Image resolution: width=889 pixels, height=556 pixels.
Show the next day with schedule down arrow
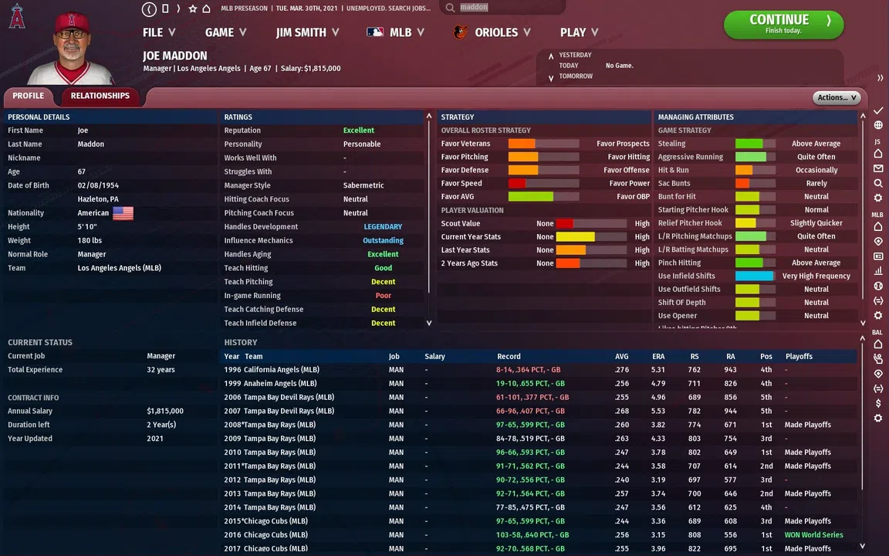(x=550, y=79)
